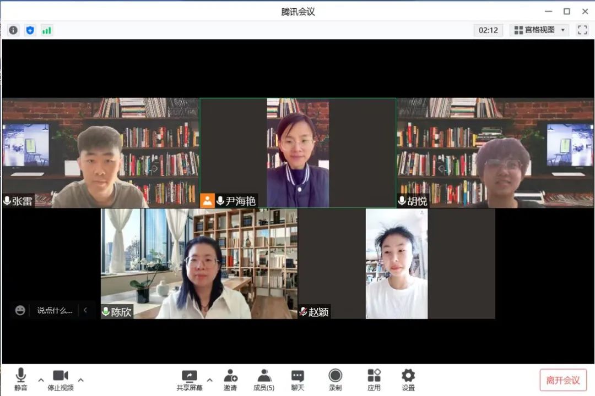Image resolution: width=595 pixels, height=396 pixels.
Task: Click the 离开会议 leave button
Action: click(563, 380)
